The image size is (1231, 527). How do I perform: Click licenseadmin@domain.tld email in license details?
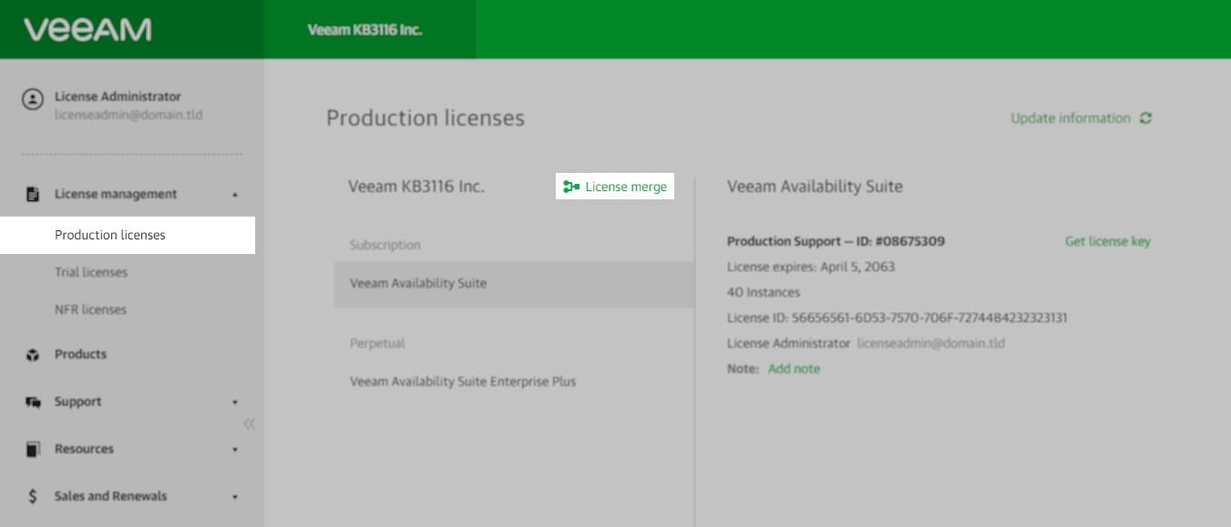coord(930,343)
